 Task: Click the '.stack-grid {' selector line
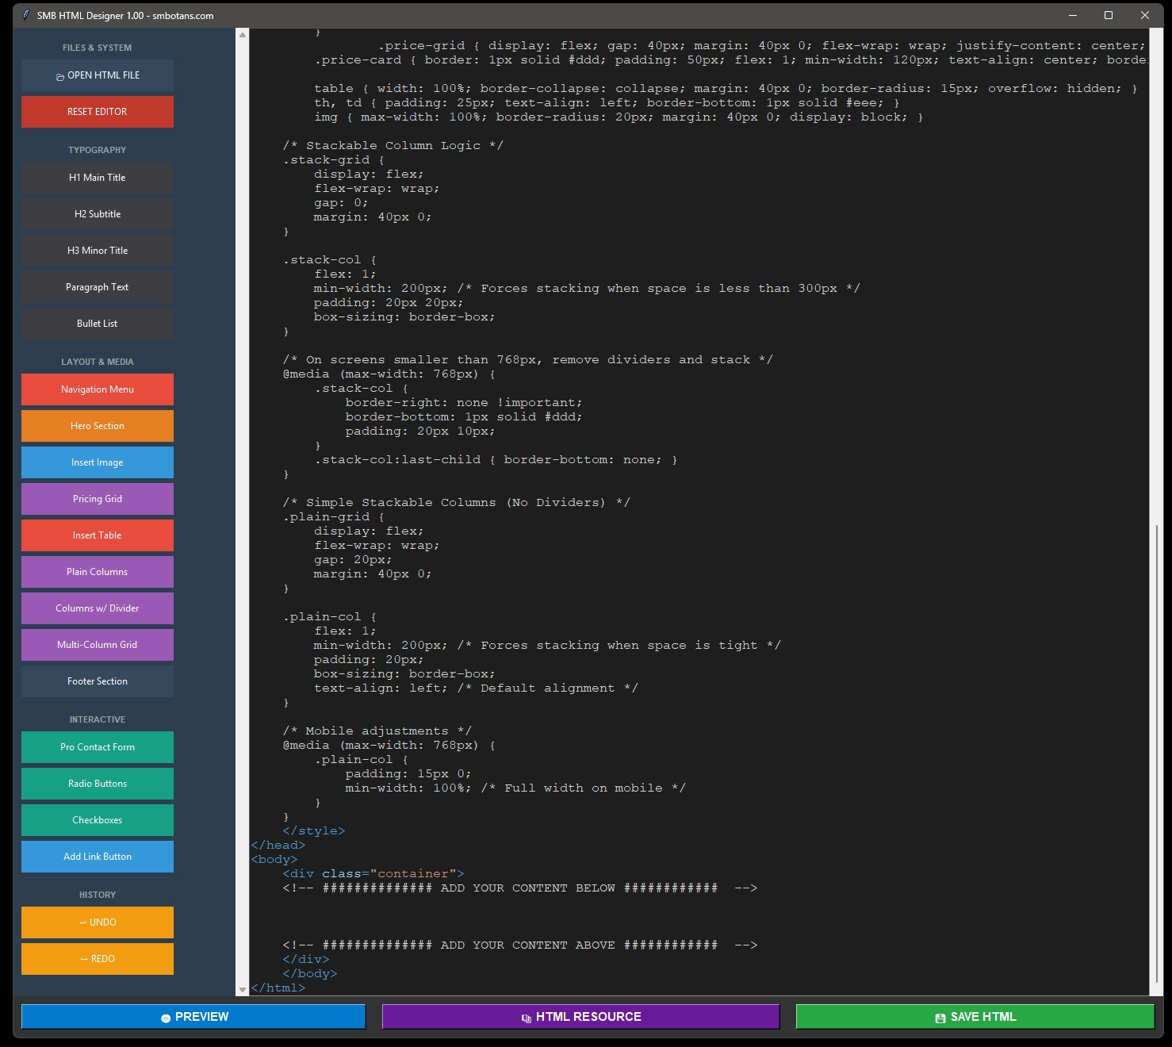334,159
